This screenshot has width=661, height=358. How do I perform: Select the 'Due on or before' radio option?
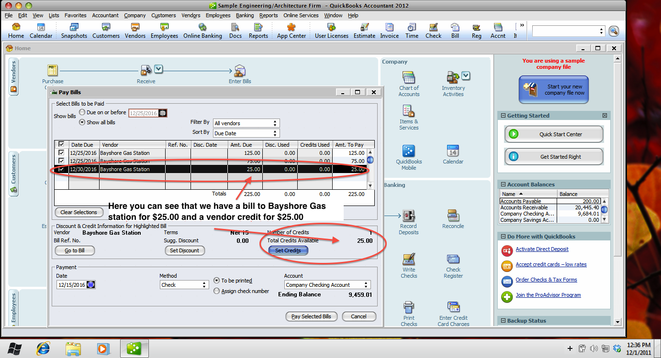[x=82, y=112]
